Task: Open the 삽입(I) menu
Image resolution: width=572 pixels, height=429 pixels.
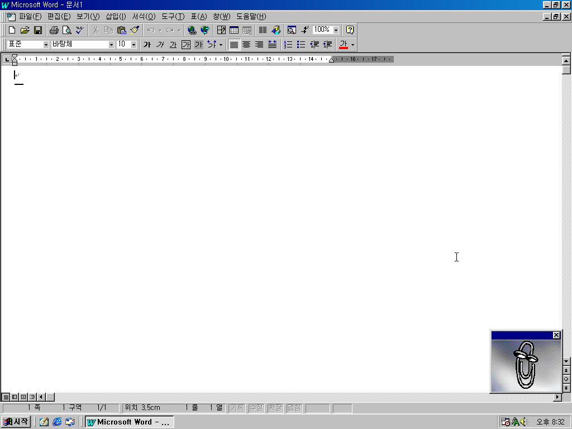Action: coord(116,16)
